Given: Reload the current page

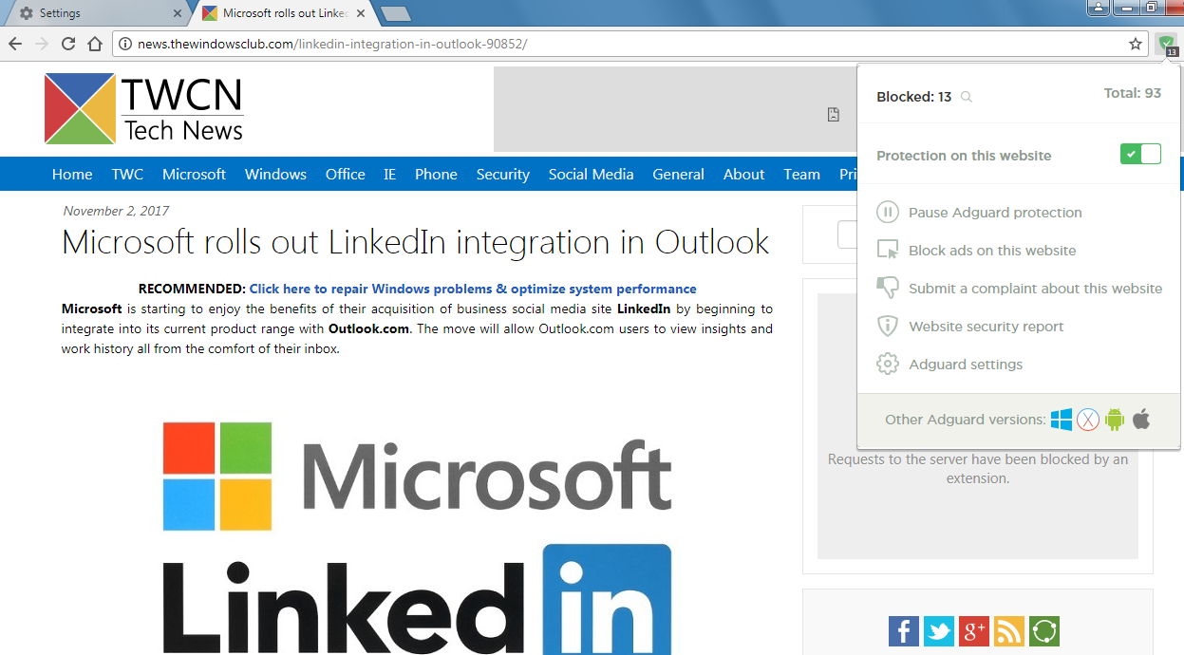Looking at the screenshot, I should 68,44.
